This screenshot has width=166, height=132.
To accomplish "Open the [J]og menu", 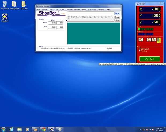I will pos(51,10).
